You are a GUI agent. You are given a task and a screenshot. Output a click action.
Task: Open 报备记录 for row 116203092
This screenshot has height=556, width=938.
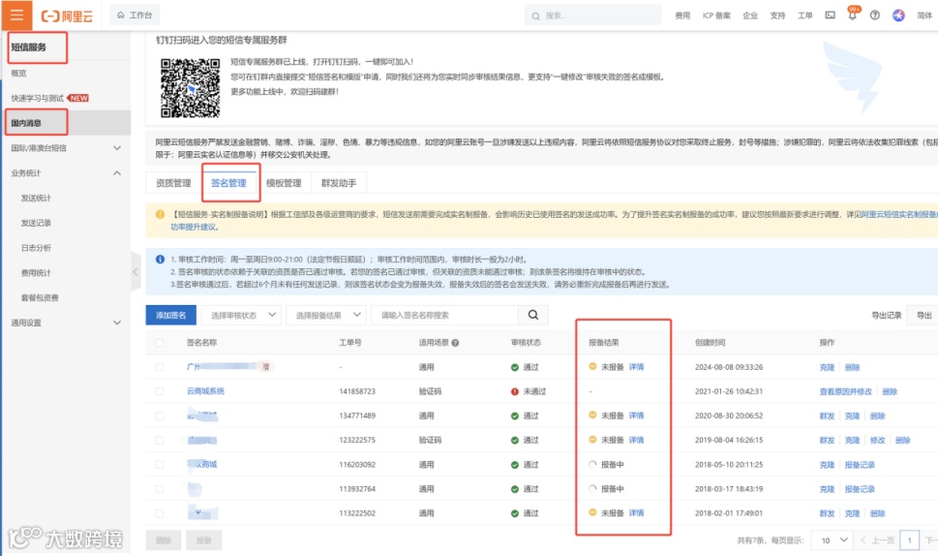coord(860,465)
